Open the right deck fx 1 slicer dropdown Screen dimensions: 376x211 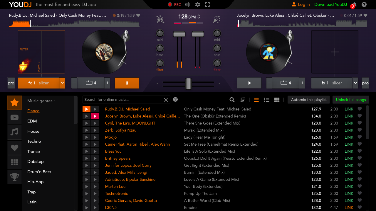(x=355, y=83)
